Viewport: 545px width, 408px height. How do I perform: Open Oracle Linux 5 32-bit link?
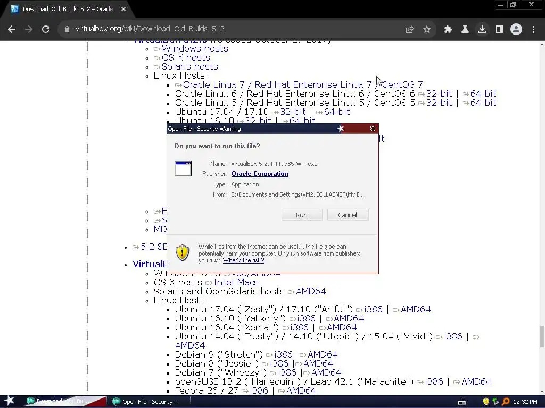[x=439, y=103]
